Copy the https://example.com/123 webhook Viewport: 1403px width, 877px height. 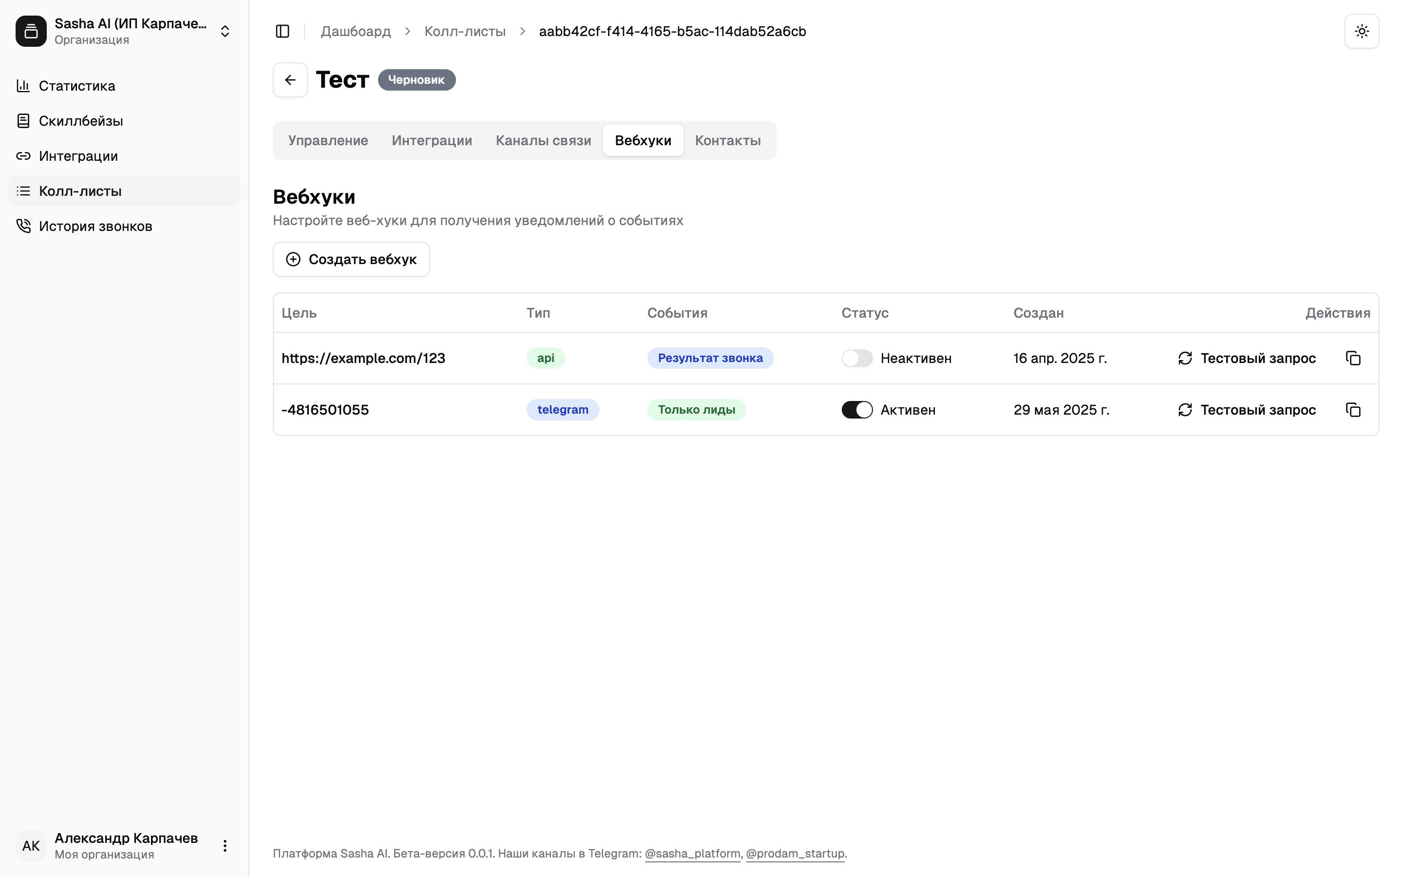(1352, 359)
